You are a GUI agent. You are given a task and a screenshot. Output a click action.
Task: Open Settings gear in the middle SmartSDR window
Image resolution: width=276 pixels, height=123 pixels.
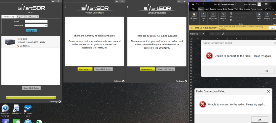click(x=123, y=81)
